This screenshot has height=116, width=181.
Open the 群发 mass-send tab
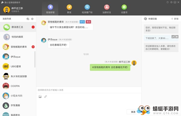click(x=69, y=9)
